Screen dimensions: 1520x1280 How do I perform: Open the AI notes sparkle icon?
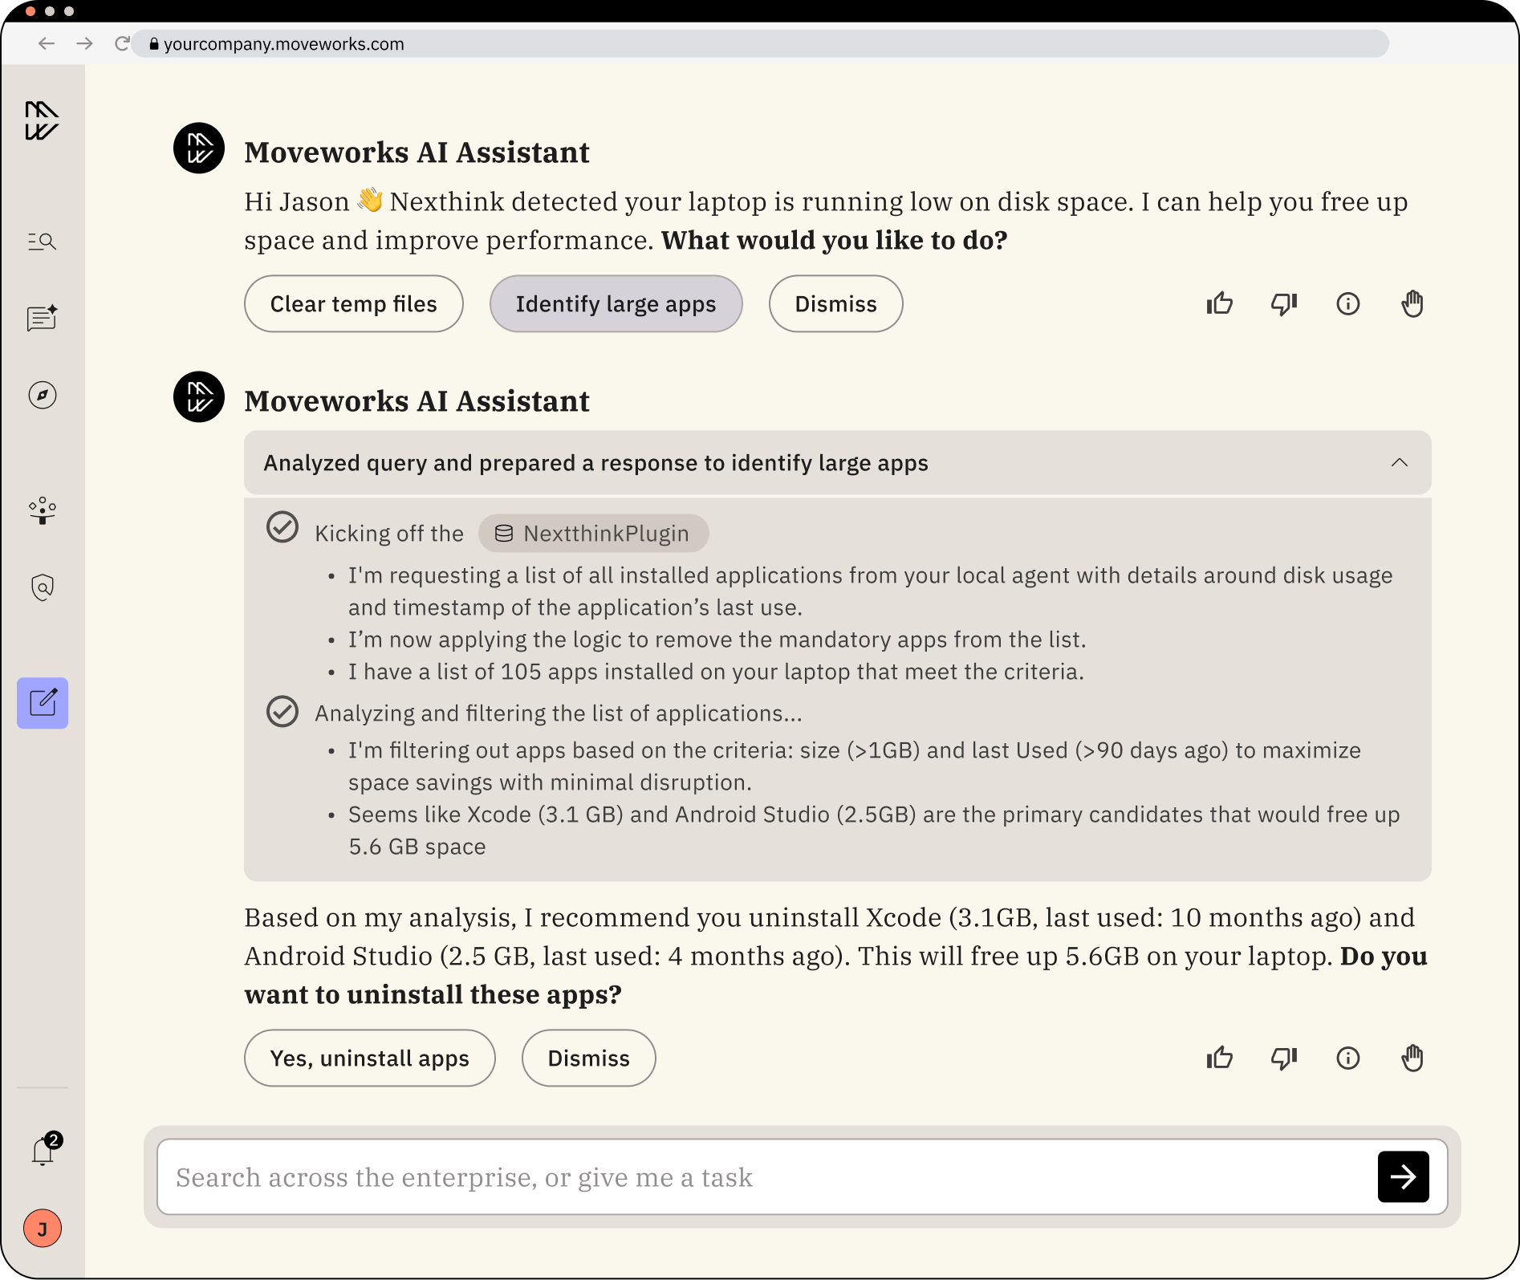pyautogui.click(x=42, y=318)
